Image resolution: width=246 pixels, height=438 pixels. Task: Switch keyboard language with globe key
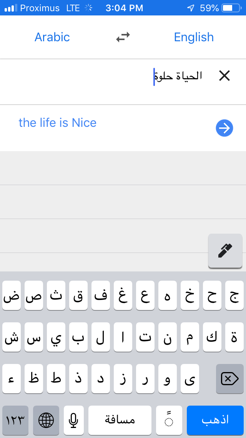(x=46, y=420)
